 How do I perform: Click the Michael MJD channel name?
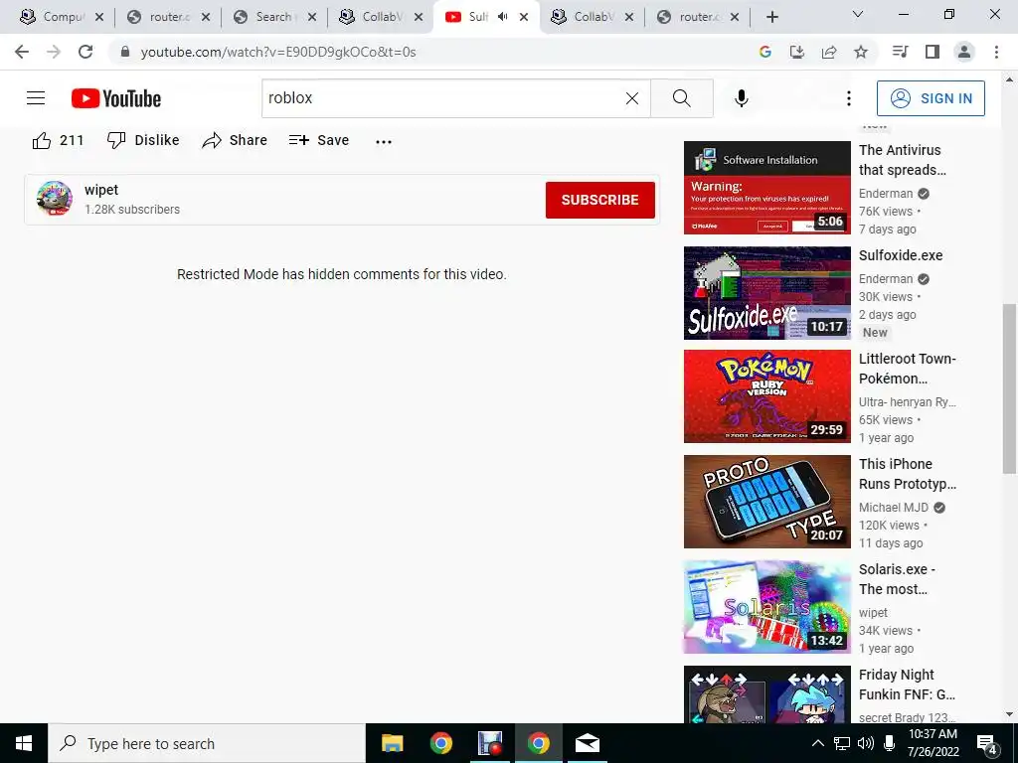click(x=894, y=508)
